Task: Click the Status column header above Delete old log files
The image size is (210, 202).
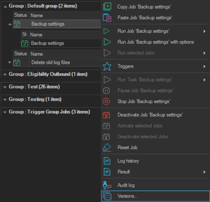Action: point(20,54)
